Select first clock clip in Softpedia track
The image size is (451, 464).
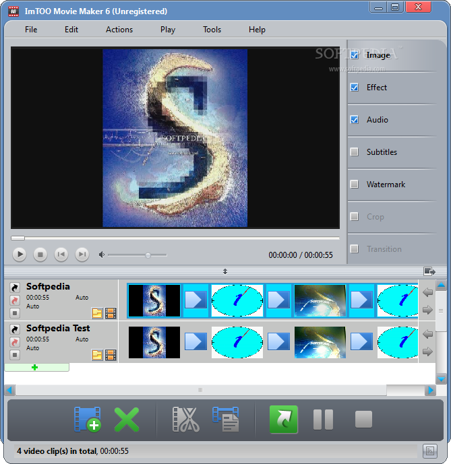[237, 300]
